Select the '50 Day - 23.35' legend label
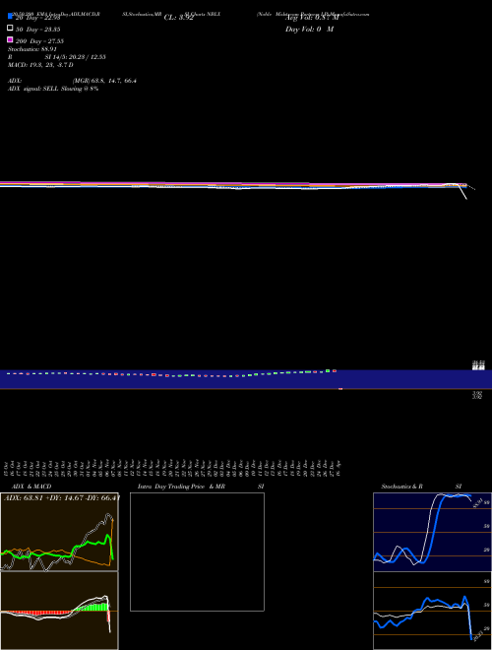Screen dimensions: 492x650 click(38, 30)
